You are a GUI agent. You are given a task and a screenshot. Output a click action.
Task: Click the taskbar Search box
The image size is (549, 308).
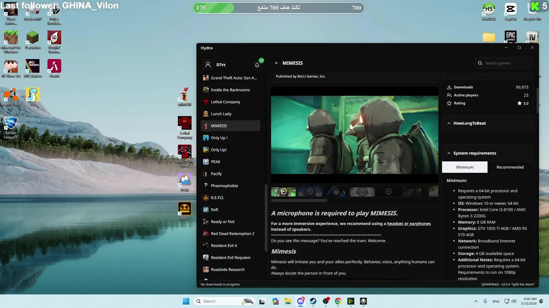pos(224,301)
